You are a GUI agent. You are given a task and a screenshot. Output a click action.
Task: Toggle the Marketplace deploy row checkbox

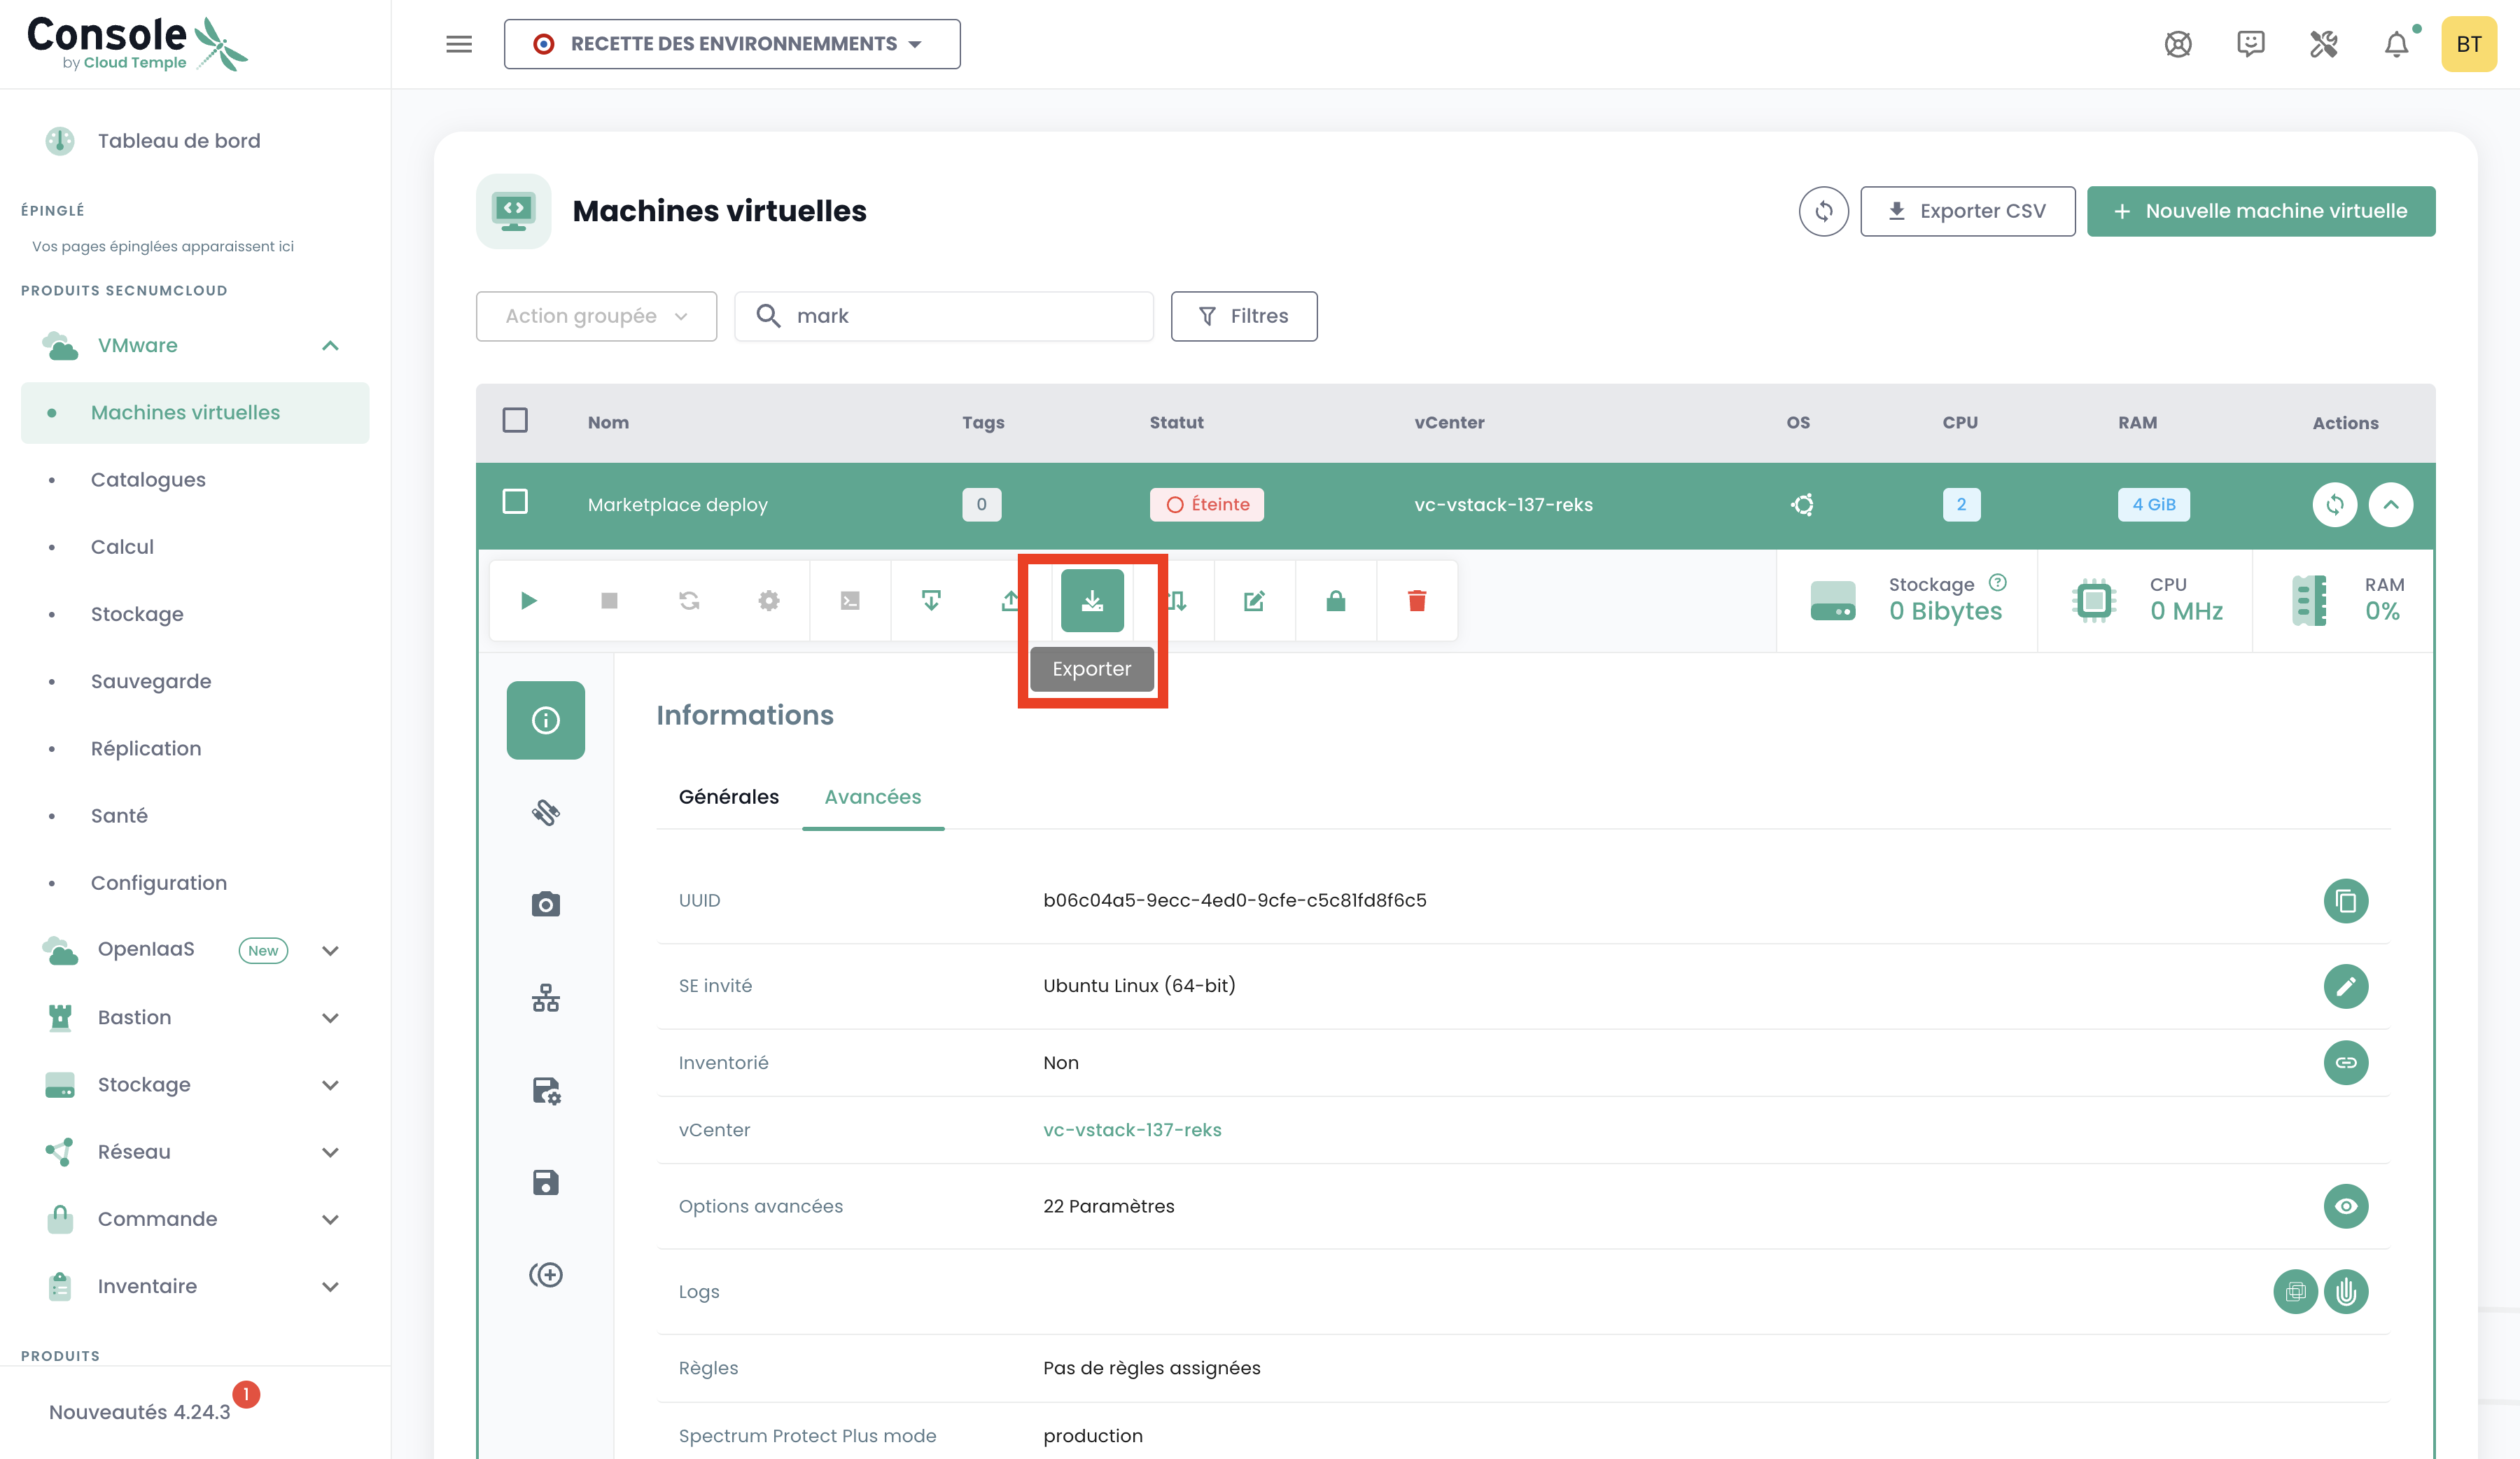point(515,502)
